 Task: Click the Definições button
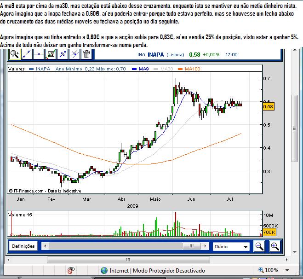click(23, 246)
